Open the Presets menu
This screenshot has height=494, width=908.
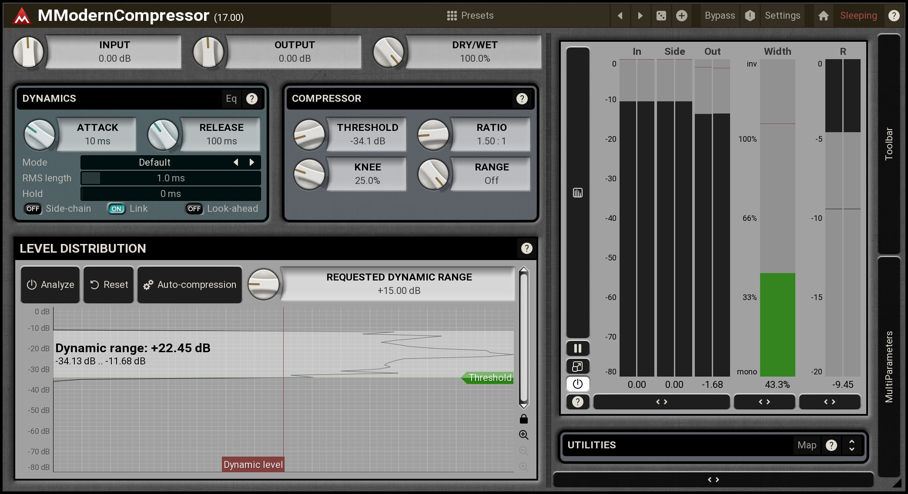point(470,16)
